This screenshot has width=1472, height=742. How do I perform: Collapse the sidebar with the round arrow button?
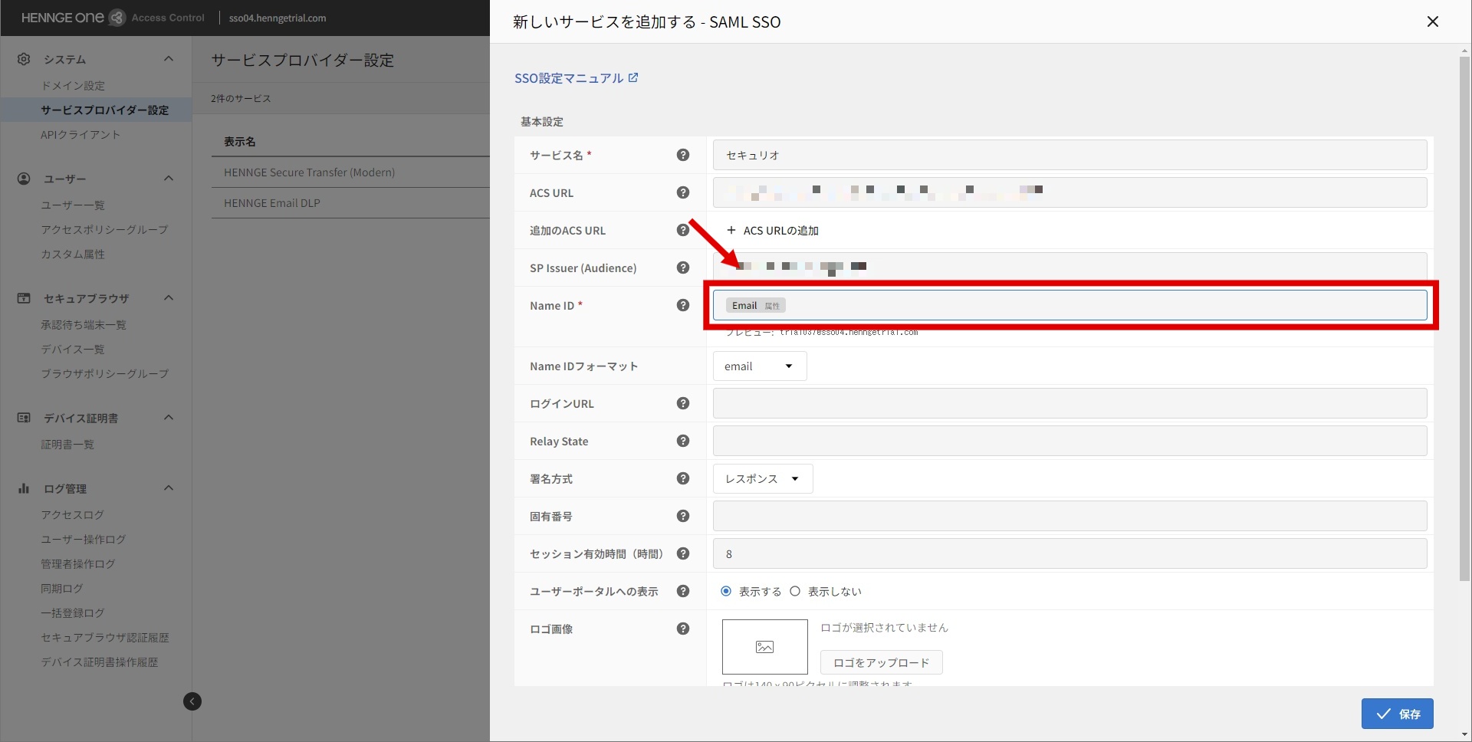(192, 701)
